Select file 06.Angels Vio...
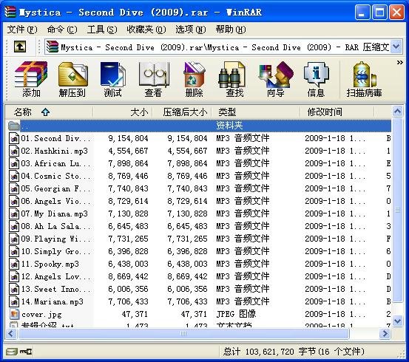Viewport: 409px width, 362px height. (55, 201)
